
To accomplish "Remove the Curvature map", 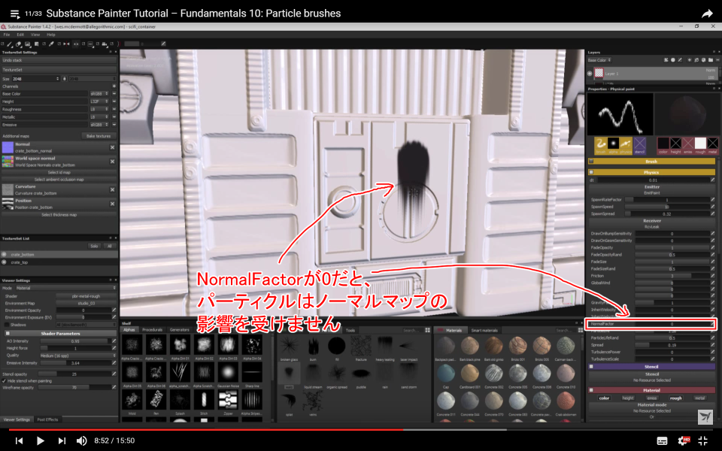I will click(x=112, y=189).
